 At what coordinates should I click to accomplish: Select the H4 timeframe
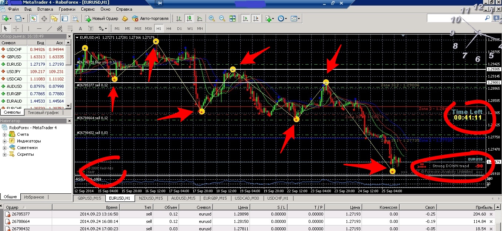169,28
